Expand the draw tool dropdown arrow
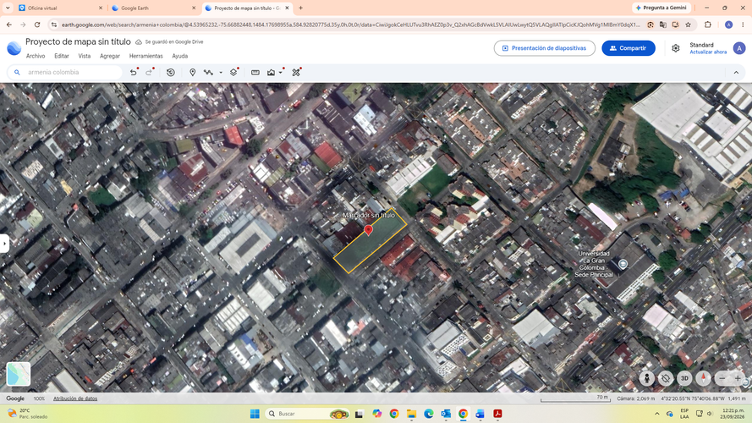752x423 pixels. click(x=221, y=73)
